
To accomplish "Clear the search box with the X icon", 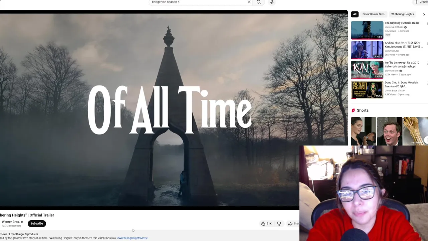I will coord(249,2).
